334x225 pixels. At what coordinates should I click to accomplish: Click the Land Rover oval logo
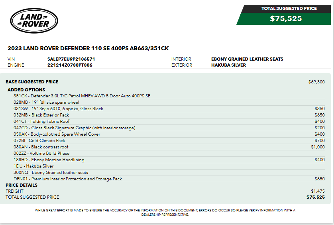(x=34, y=21)
